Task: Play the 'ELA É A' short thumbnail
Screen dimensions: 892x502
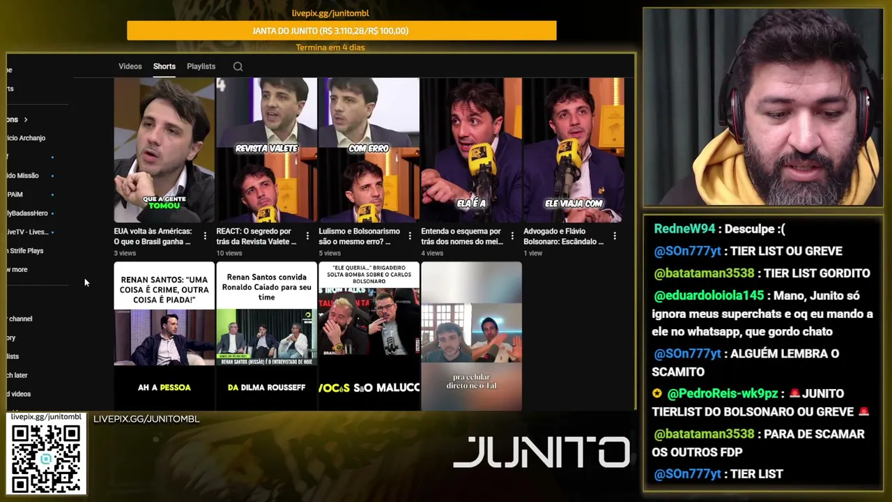Action: (x=472, y=150)
